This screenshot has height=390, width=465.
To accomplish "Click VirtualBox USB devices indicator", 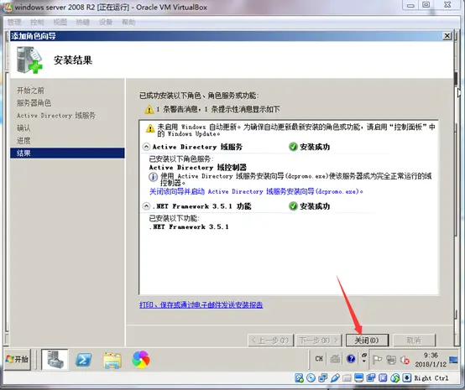I will tap(335, 378).
